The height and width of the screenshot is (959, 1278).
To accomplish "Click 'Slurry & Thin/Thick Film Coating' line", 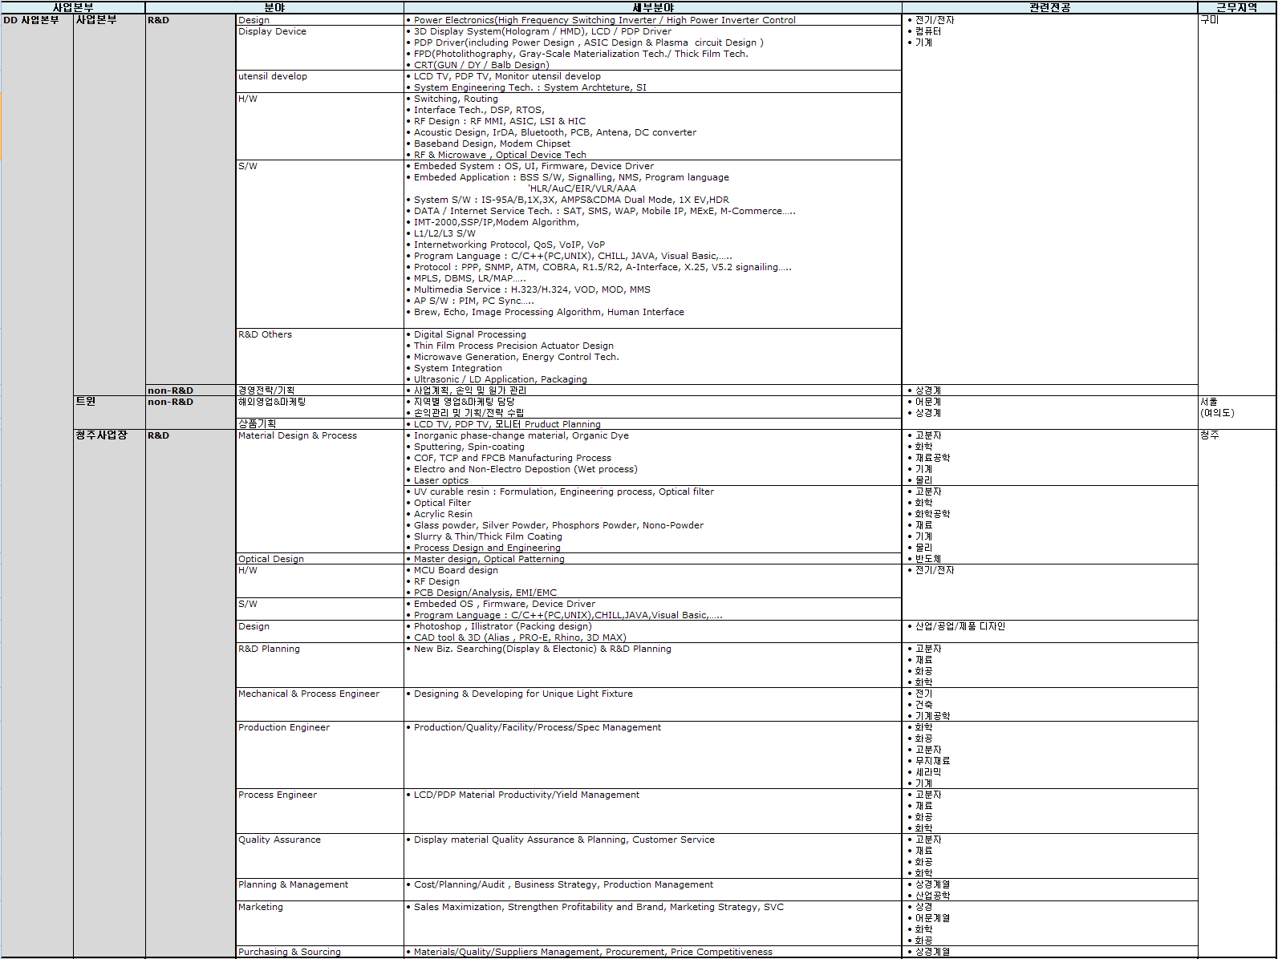I will [x=484, y=536].
